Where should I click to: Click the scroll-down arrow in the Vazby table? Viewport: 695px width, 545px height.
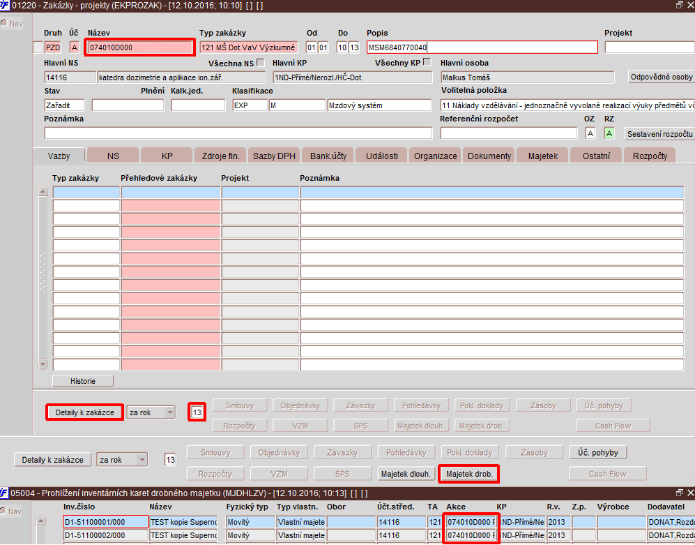pyautogui.click(x=43, y=364)
